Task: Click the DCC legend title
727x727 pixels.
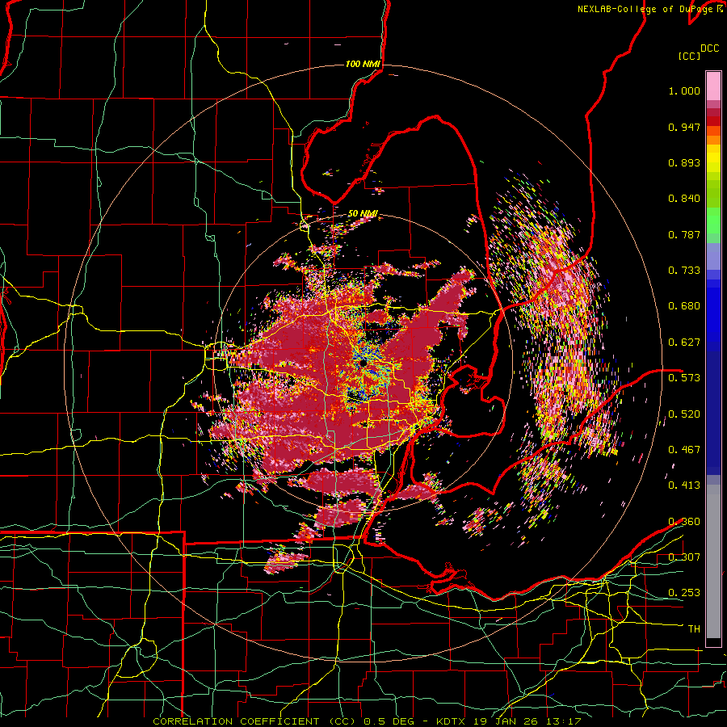Action: coord(709,48)
